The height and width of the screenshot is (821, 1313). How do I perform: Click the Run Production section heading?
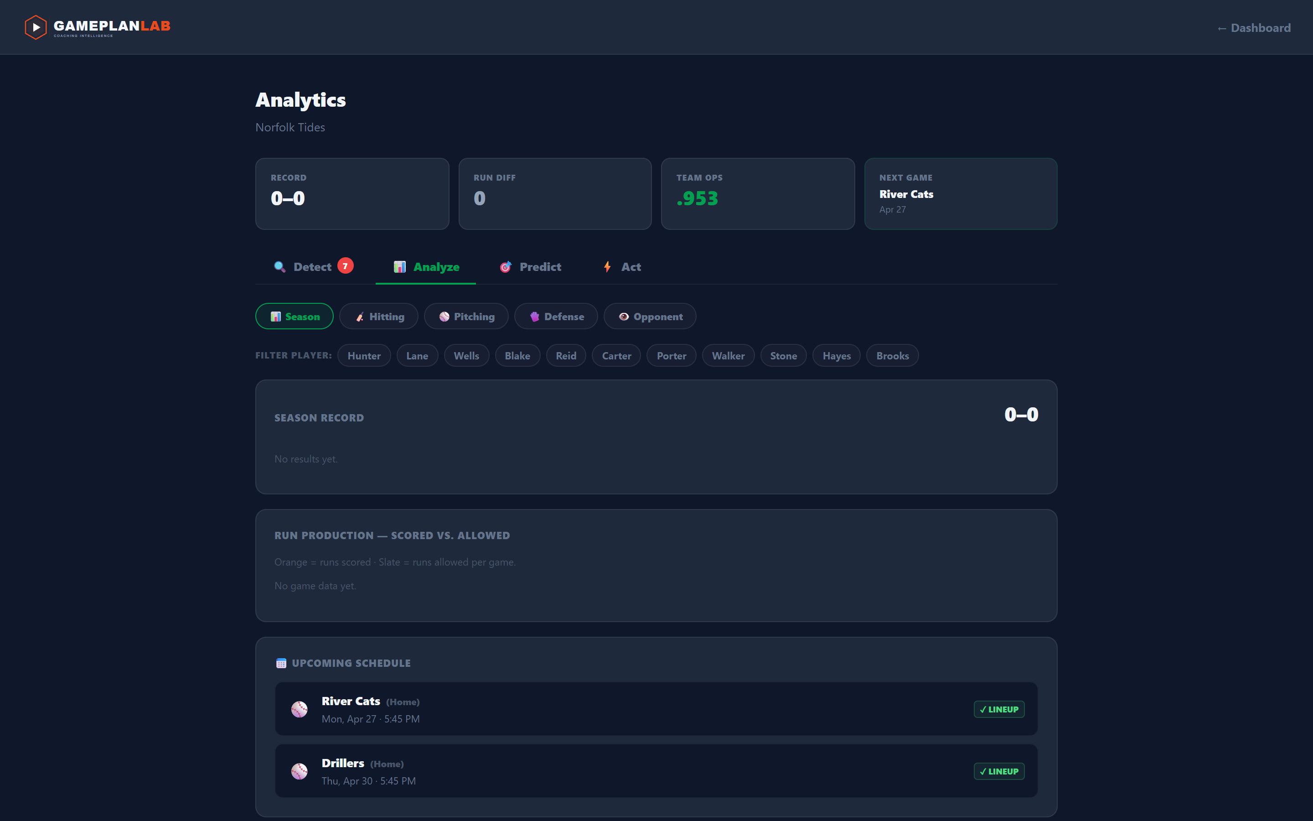click(x=392, y=535)
